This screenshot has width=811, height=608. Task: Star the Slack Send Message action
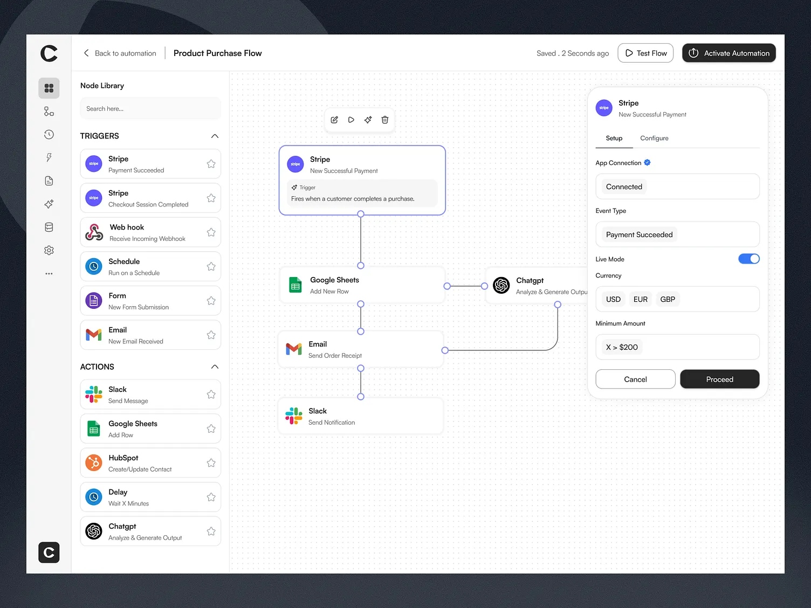(211, 395)
